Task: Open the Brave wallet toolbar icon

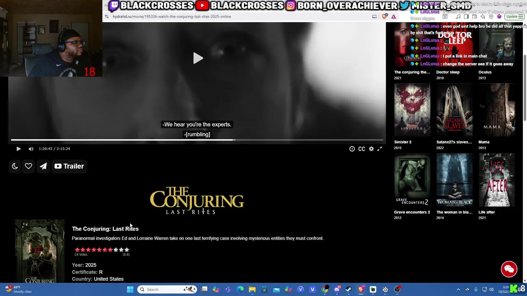Action: tap(474, 16)
